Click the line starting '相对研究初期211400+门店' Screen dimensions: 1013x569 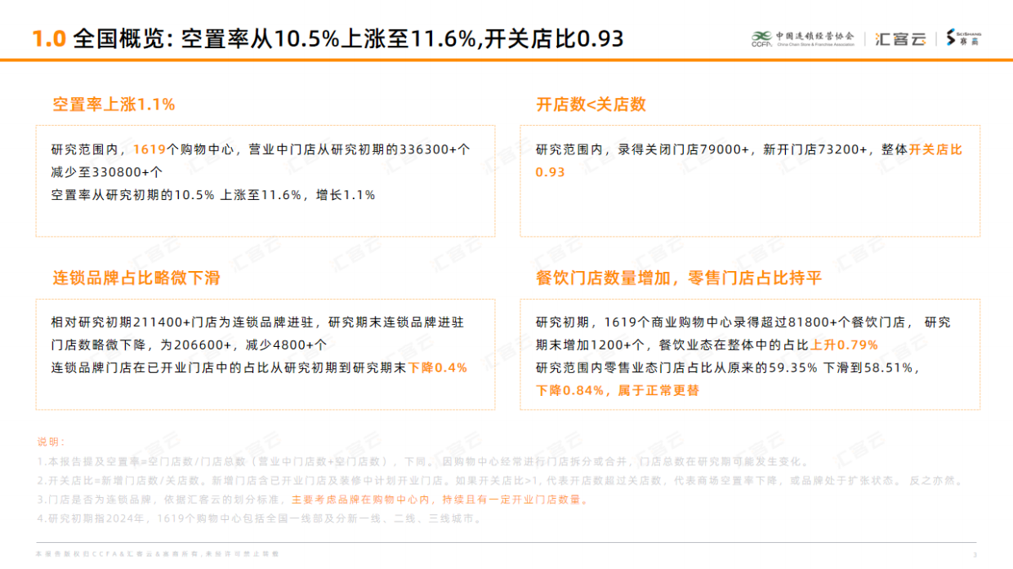click(x=257, y=322)
